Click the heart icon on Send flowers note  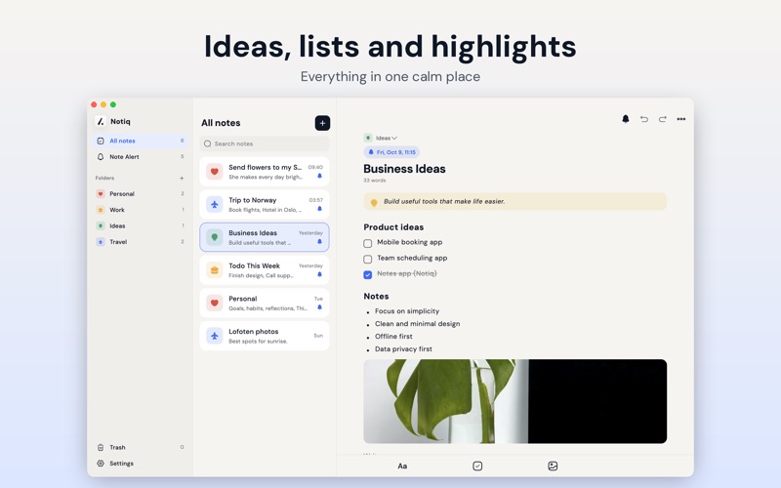(214, 172)
